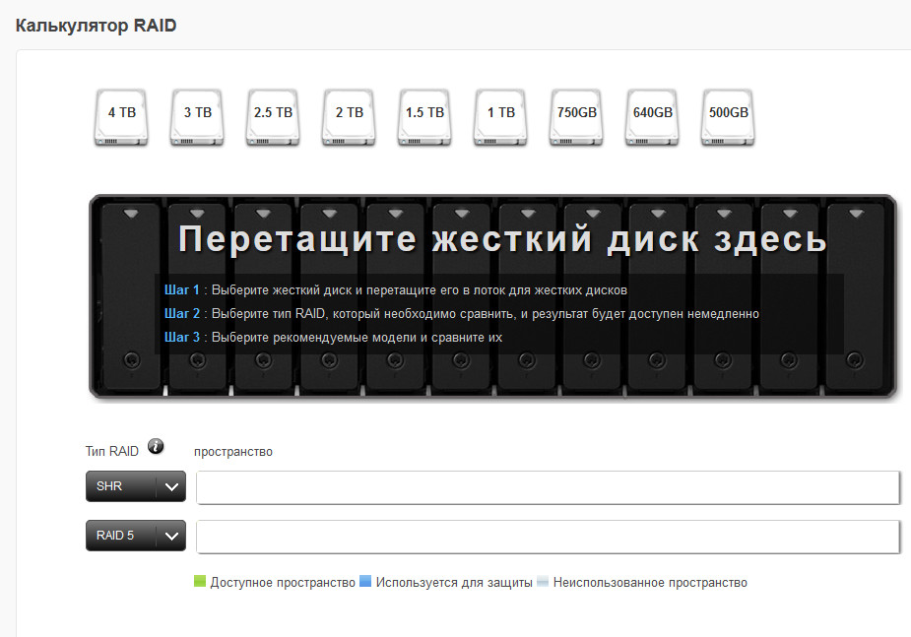911x637 pixels.
Task: Select the 4 TB hard drive icon
Action: coord(121,117)
